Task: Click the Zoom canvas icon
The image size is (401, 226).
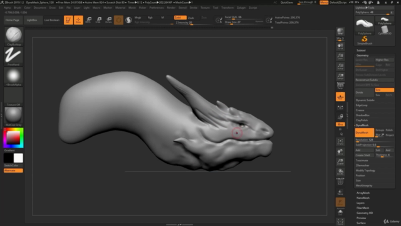Action: pyautogui.click(x=340, y=56)
